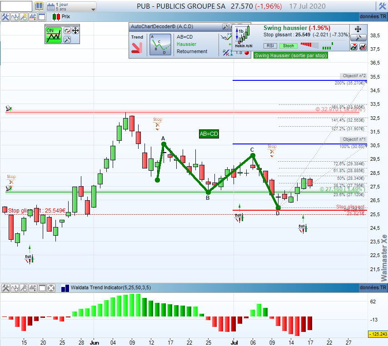388x346 pixels.
Task: Click the red ball icon beside 1.8
Action: click(246, 53)
